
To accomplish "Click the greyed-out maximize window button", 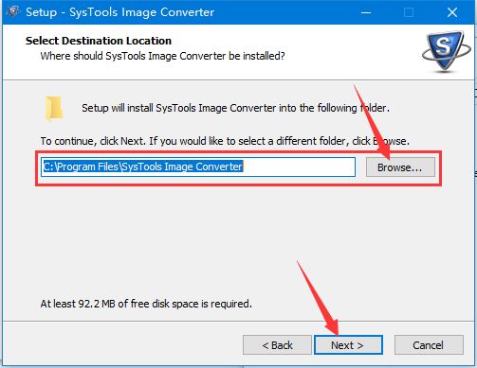I will 409,12.
